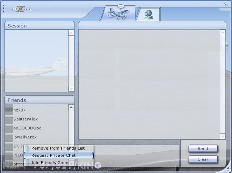Viewport: 232px width, 173px height.
Task: Click Session list scroll down arrow
Action: point(71,89)
